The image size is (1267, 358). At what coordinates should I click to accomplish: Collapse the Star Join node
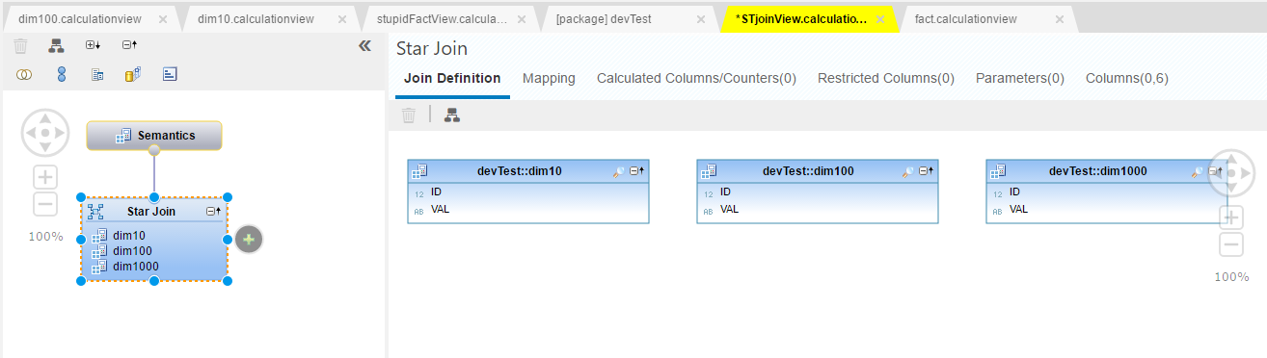(x=213, y=211)
